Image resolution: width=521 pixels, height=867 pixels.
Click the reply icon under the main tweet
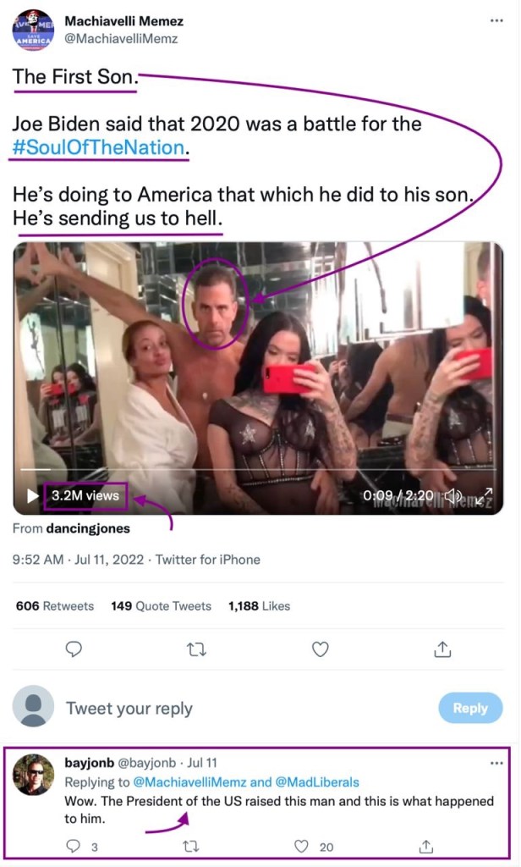pyautogui.click(x=74, y=649)
